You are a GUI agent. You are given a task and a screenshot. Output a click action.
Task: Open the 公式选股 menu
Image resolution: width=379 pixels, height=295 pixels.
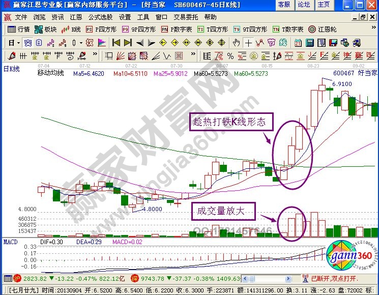coord(99,17)
